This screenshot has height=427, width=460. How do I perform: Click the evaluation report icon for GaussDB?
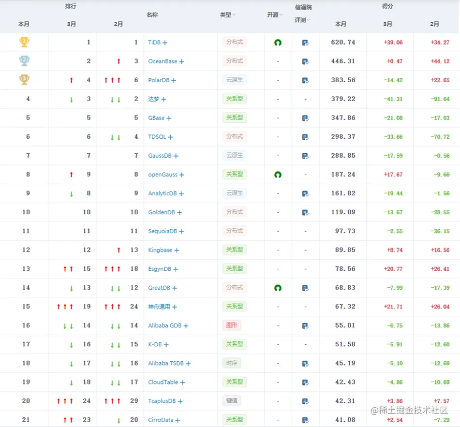(x=305, y=156)
